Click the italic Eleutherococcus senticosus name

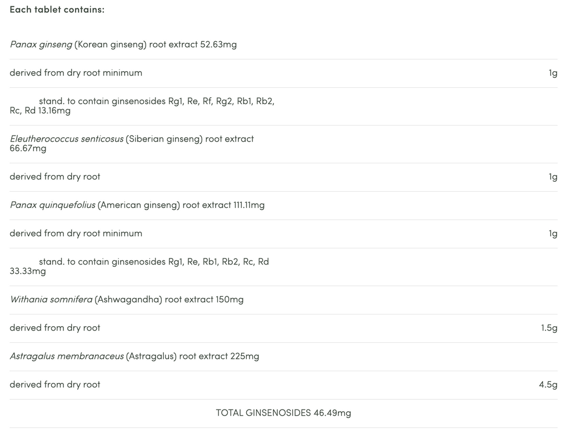coord(67,139)
